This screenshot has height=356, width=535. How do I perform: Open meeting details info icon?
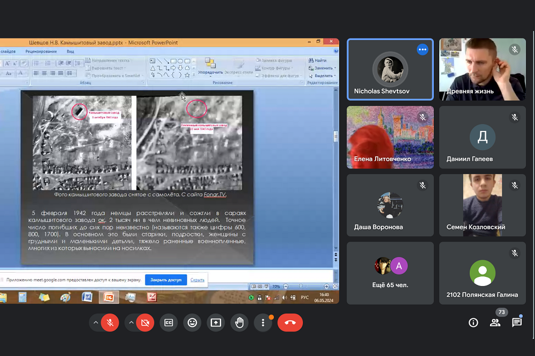(x=473, y=322)
